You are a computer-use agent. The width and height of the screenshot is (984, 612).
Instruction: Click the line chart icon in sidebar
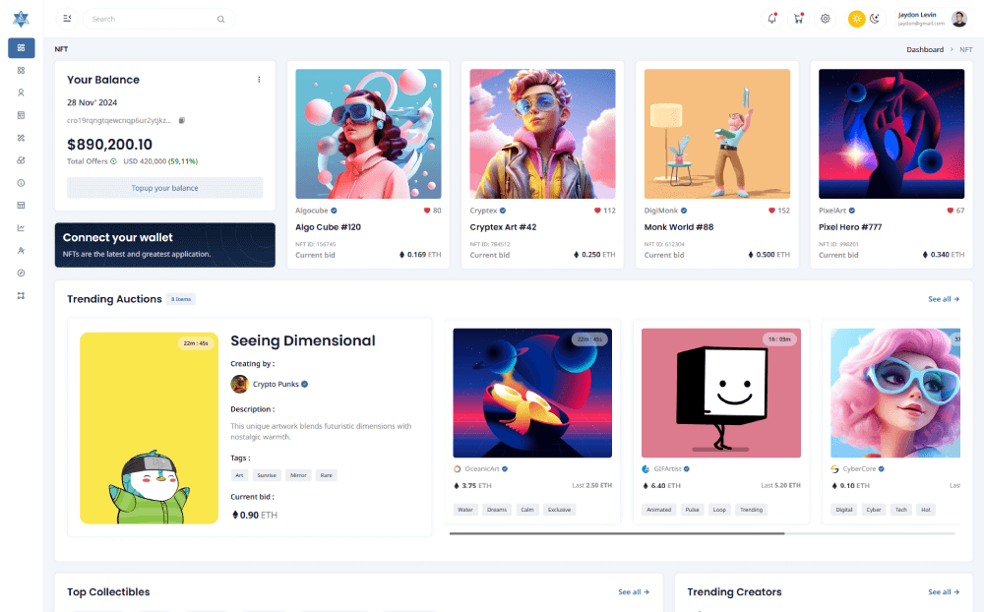click(21, 228)
